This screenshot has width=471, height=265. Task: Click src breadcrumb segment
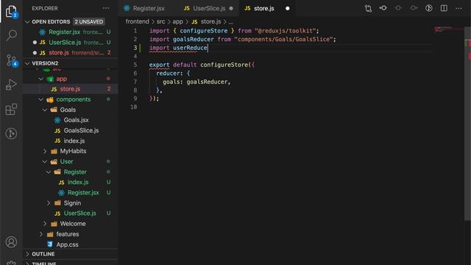(x=160, y=21)
